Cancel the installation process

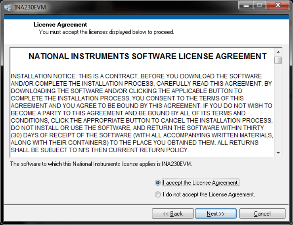(x=262, y=214)
